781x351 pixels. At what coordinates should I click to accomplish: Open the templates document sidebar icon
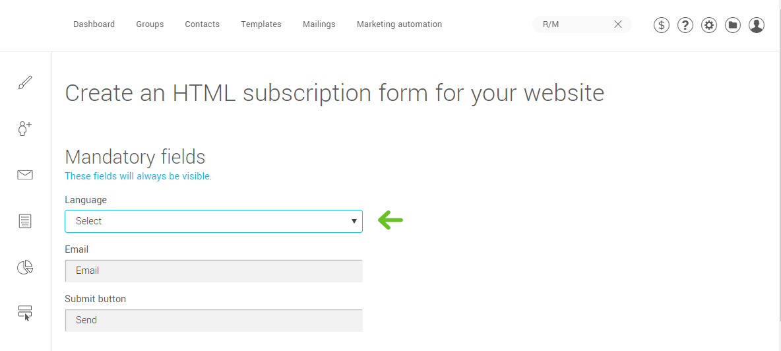(x=25, y=221)
